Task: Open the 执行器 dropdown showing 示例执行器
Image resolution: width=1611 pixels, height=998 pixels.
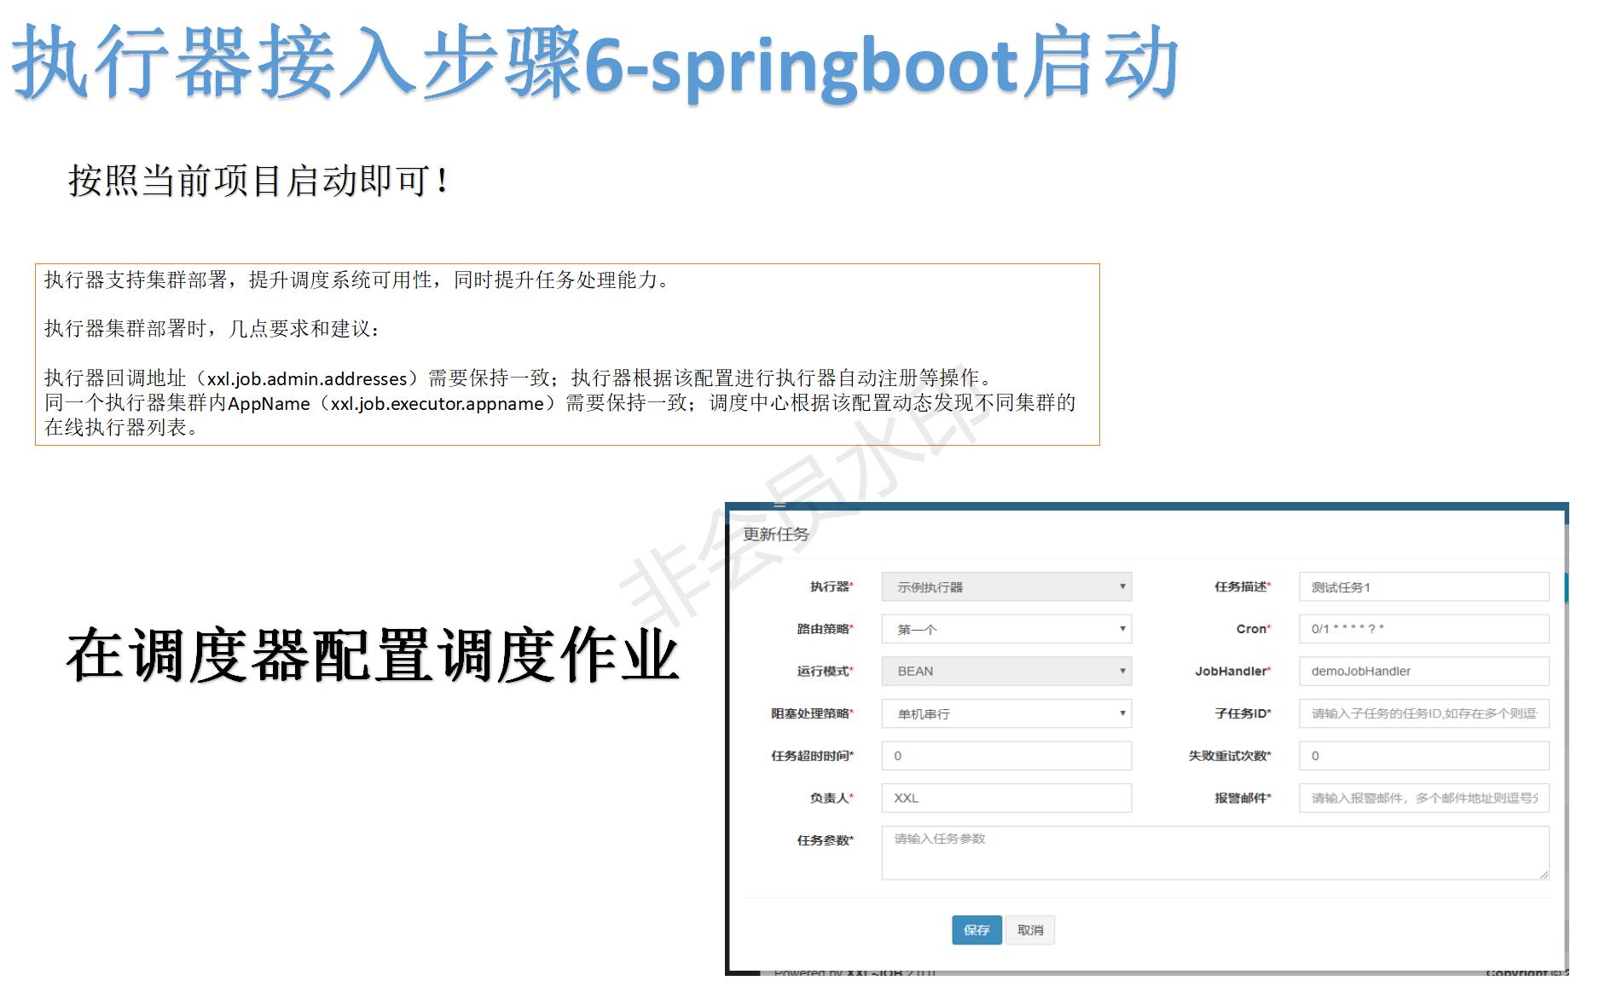Action: [1006, 587]
